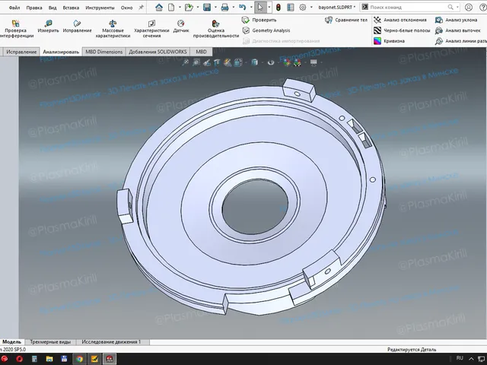Open Оценка производительности

tap(216, 29)
